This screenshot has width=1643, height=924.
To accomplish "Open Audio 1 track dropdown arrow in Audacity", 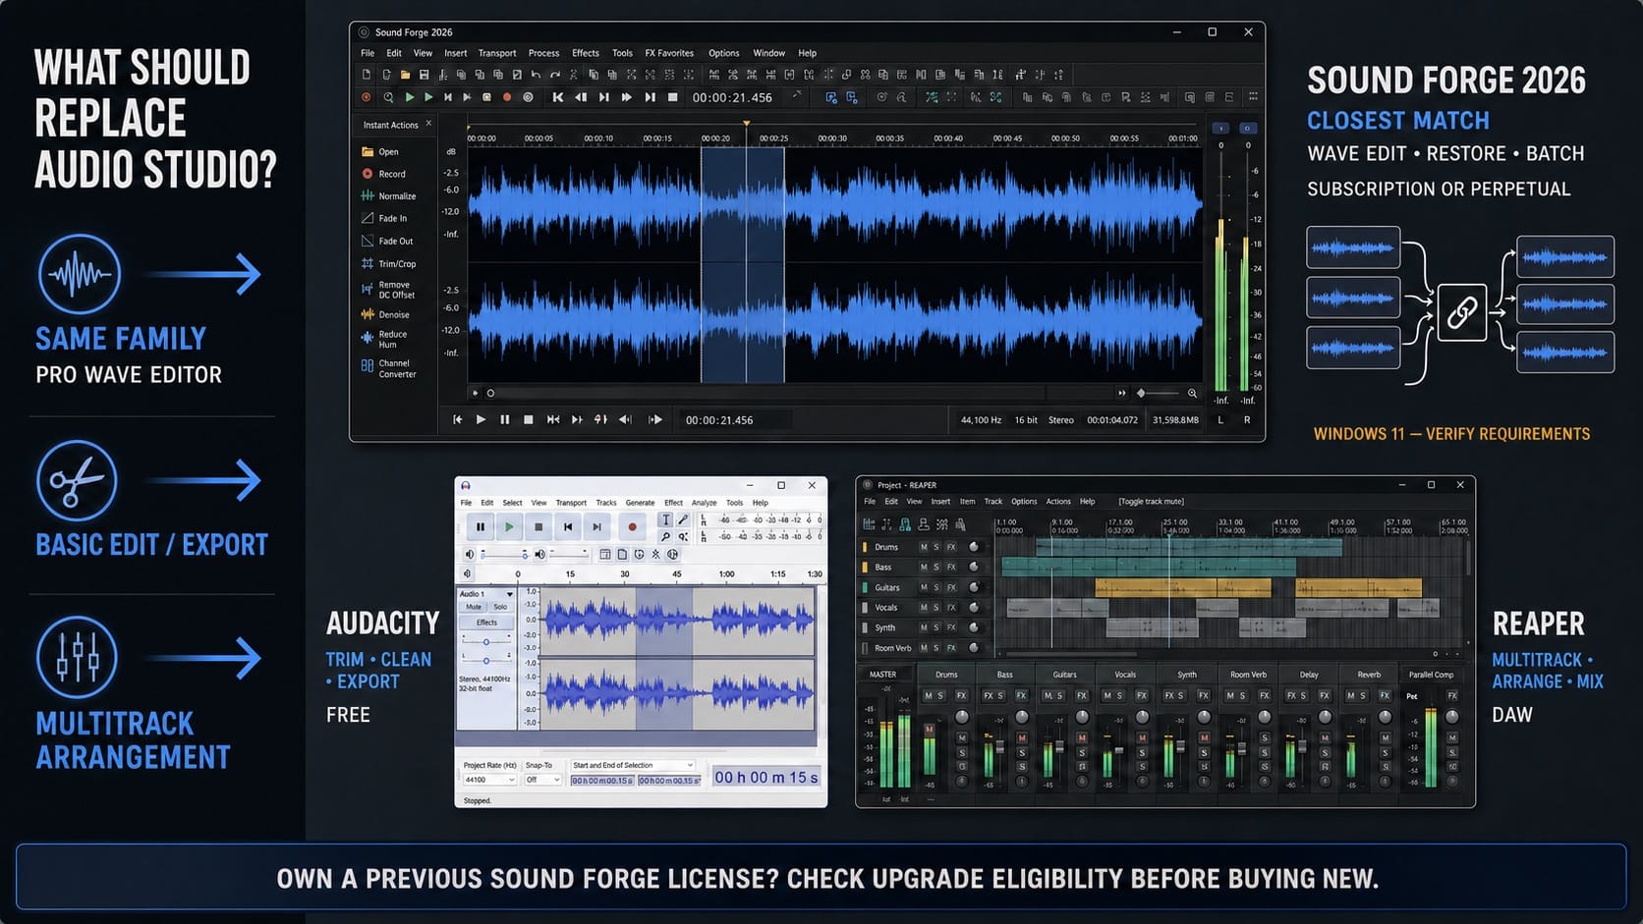I will pos(509,594).
